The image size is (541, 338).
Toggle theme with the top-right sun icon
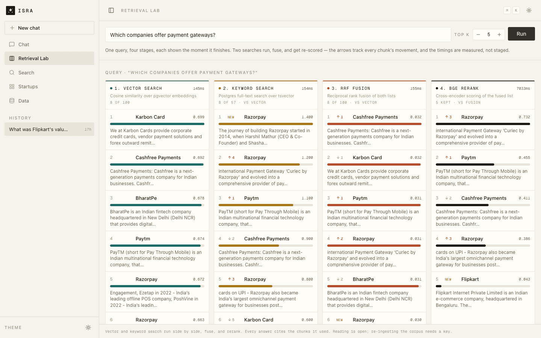coord(529,11)
